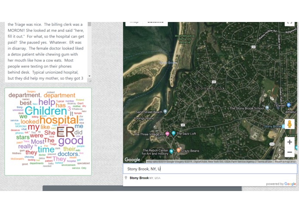This screenshot has height=213, width=299.
Task: Open the Terms of Use link
Action: coord(265,162)
